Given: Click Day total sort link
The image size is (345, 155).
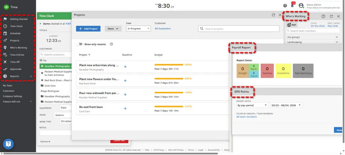Looking at the screenshot, I should pos(333,26).
